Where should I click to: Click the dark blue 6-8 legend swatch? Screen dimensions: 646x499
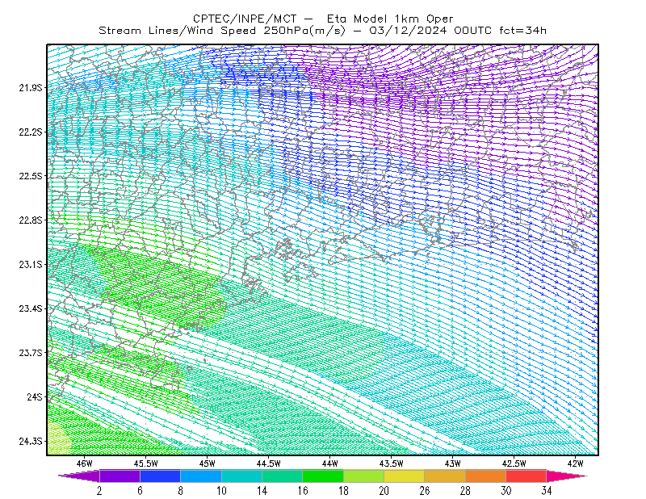point(160,476)
